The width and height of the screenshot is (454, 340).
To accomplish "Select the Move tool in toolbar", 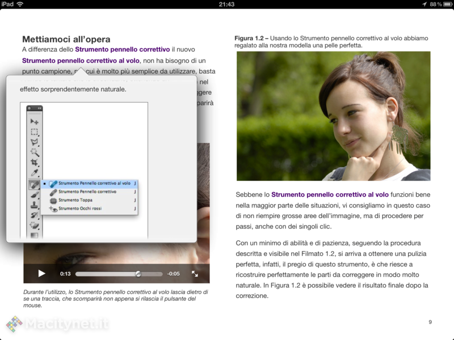I will pyautogui.click(x=34, y=122).
